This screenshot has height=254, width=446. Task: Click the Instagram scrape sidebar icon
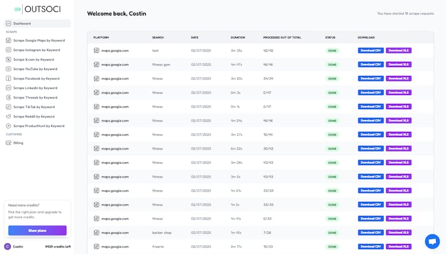coord(8,50)
